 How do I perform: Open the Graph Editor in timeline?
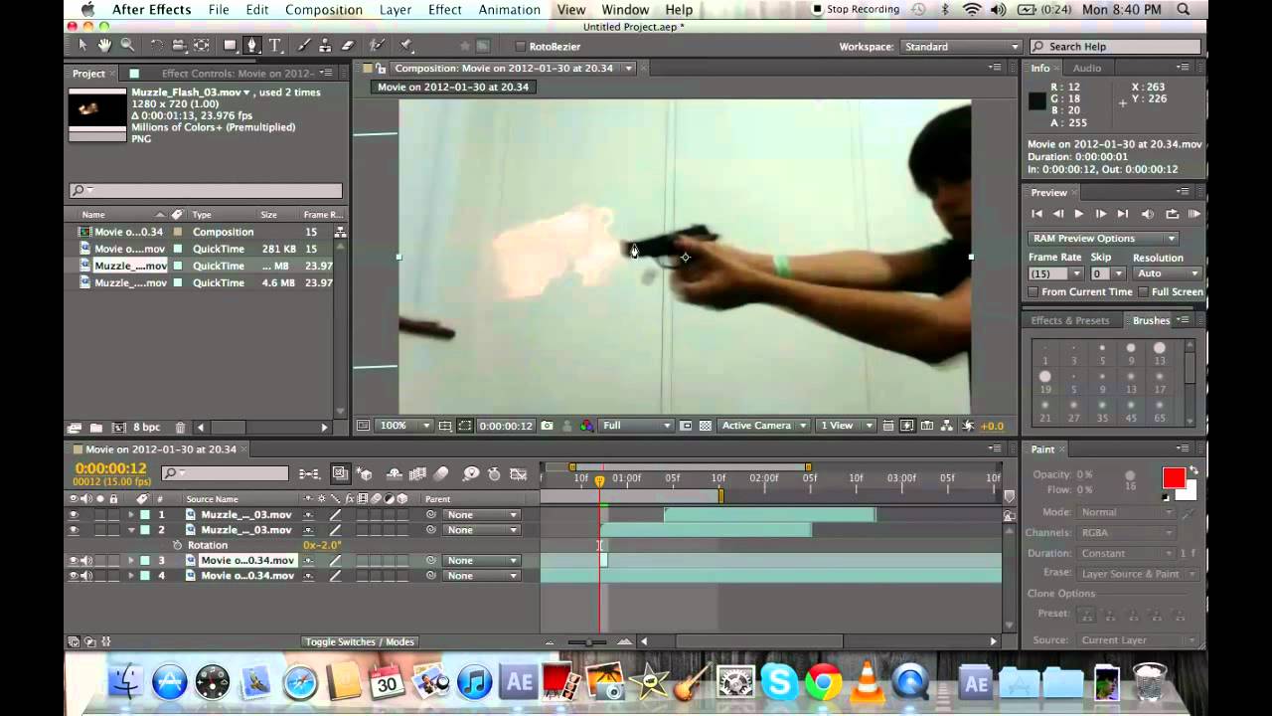(518, 474)
